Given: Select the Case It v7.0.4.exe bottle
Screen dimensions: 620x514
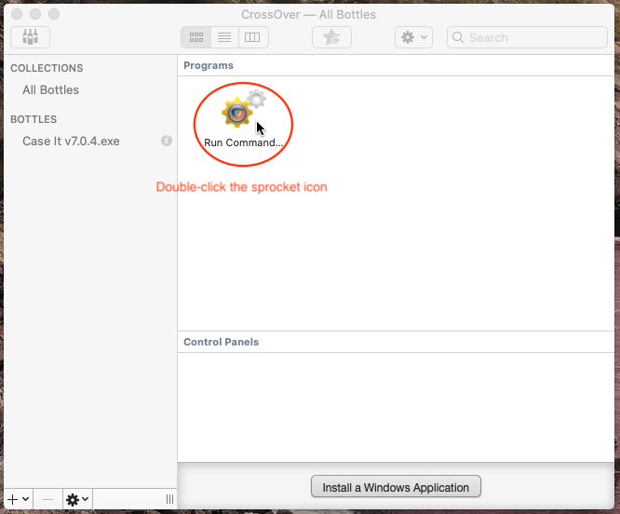Looking at the screenshot, I should 71,142.
